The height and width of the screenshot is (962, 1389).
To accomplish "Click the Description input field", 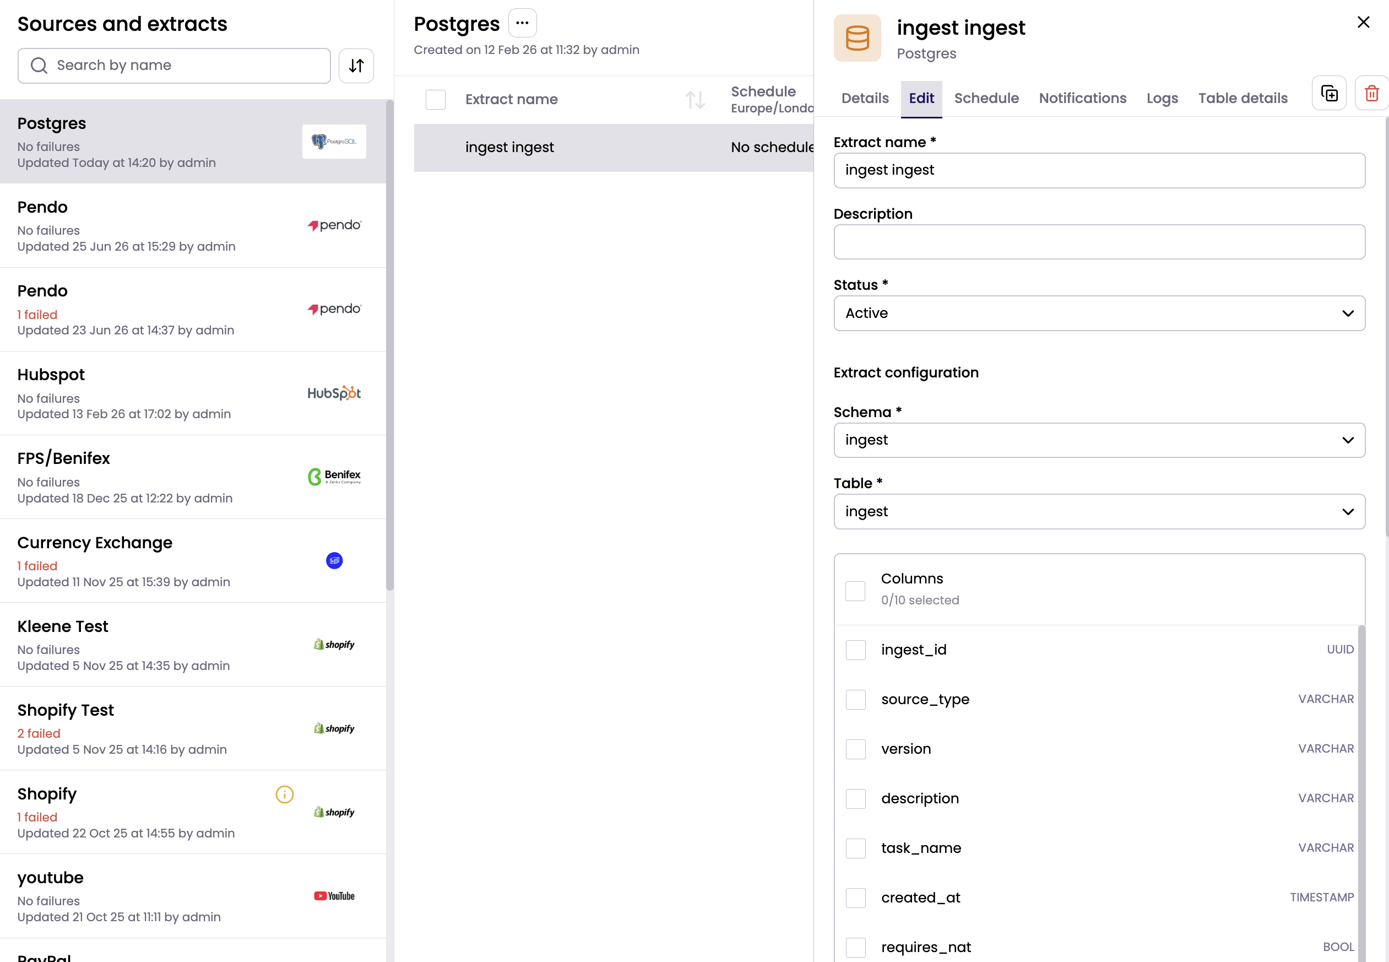I will (1099, 242).
